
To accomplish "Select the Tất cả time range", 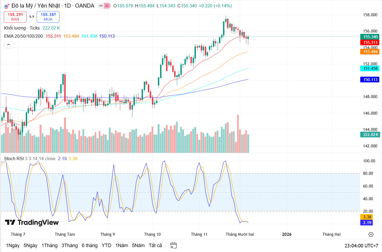I will click(155, 245).
